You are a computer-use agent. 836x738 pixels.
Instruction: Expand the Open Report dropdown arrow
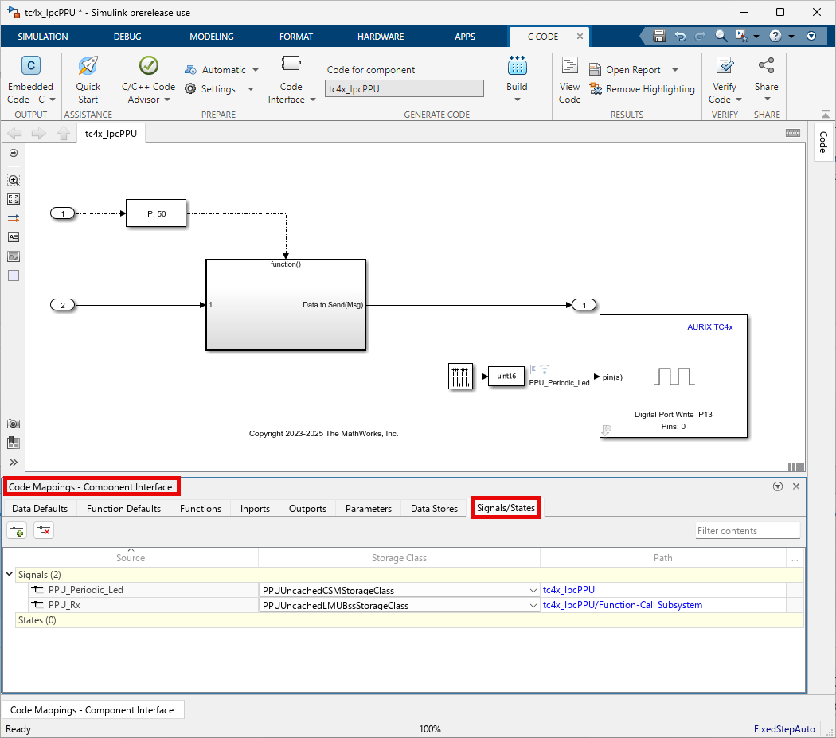click(675, 70)
